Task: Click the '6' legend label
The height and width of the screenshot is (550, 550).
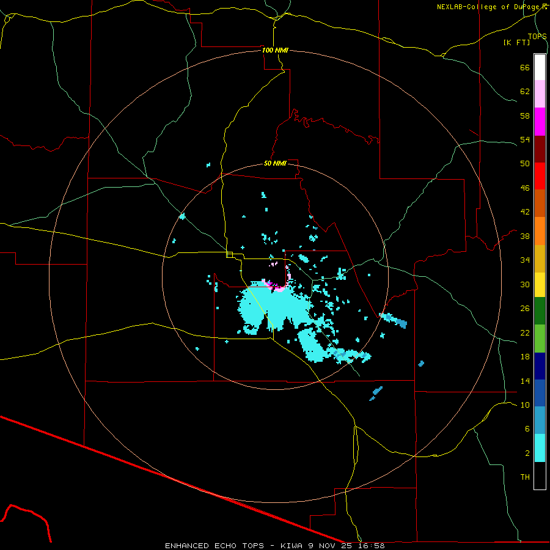Action: (x=527, y=429)
